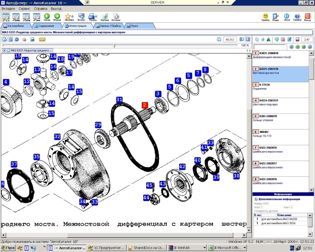Toggle the first view mode button above illustration

click(x=4, y=39)
